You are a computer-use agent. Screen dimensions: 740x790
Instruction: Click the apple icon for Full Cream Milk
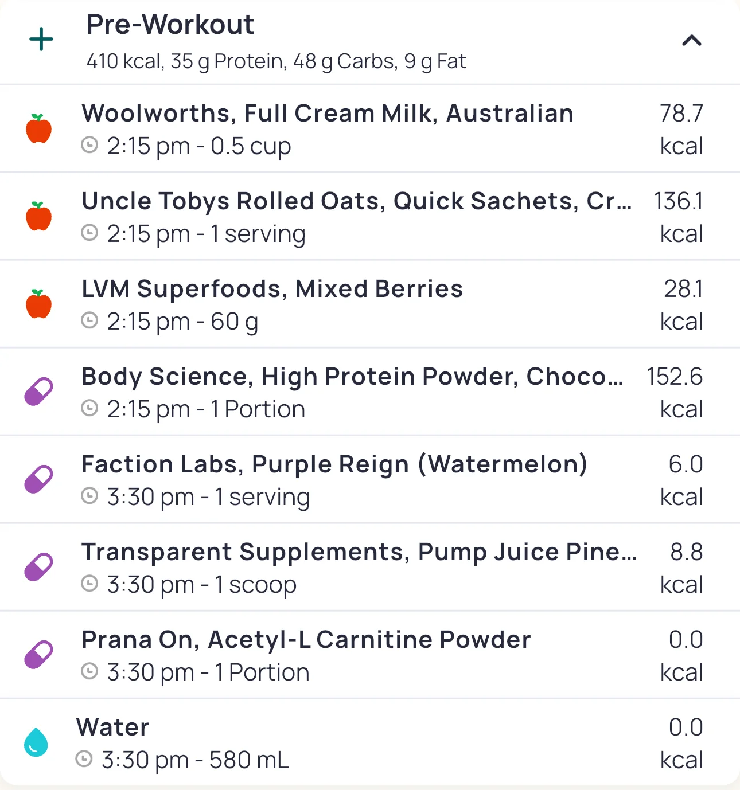(39, 128)
